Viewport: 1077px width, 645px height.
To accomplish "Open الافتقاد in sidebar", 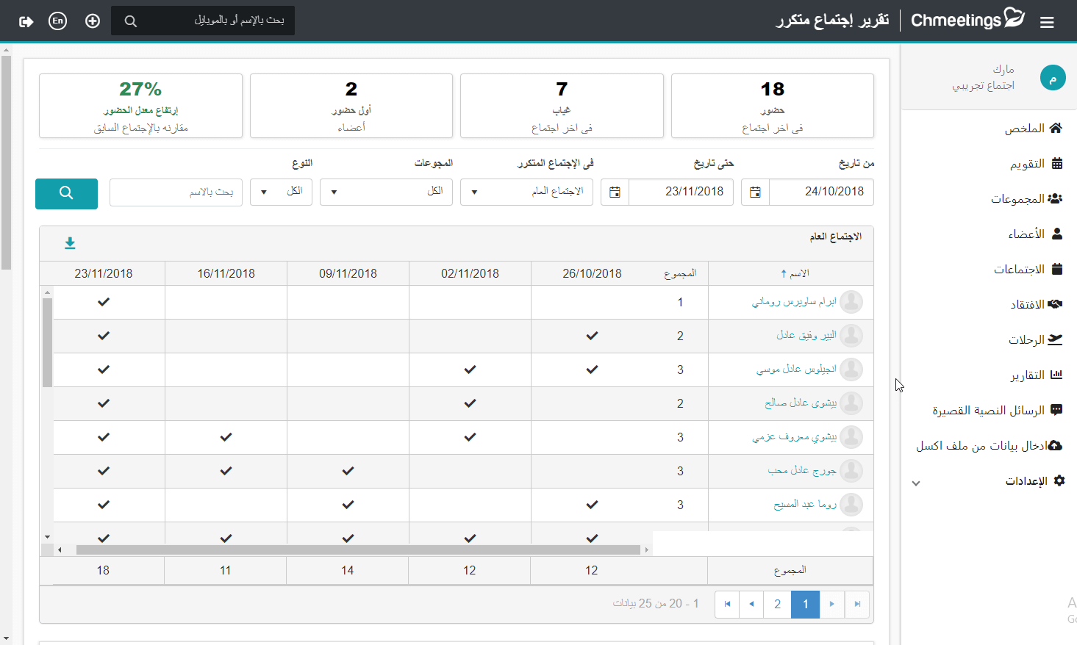I will coord(1036,305).
